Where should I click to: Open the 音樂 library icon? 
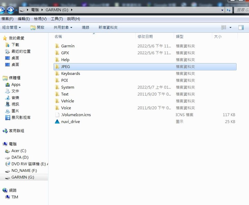click(8, 98)
